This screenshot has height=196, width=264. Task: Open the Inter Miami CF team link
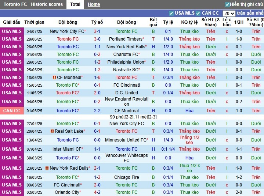click(x=66, y=149)
